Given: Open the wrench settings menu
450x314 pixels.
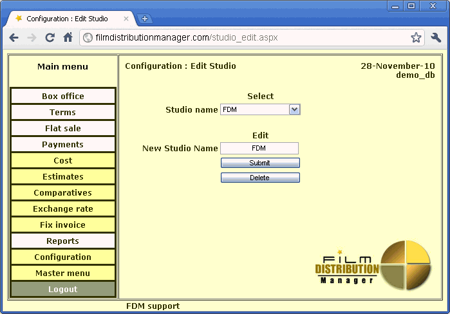Looking at the screenshot, I should [436, 38].
